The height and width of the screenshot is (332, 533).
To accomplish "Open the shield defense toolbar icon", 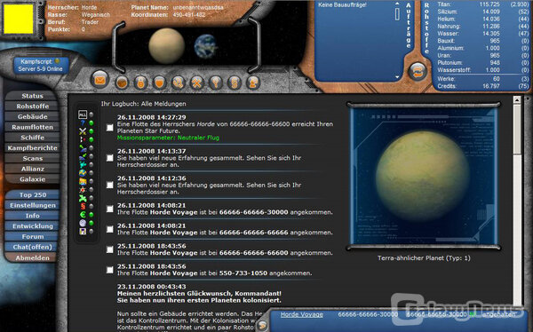I will [159, 82].
